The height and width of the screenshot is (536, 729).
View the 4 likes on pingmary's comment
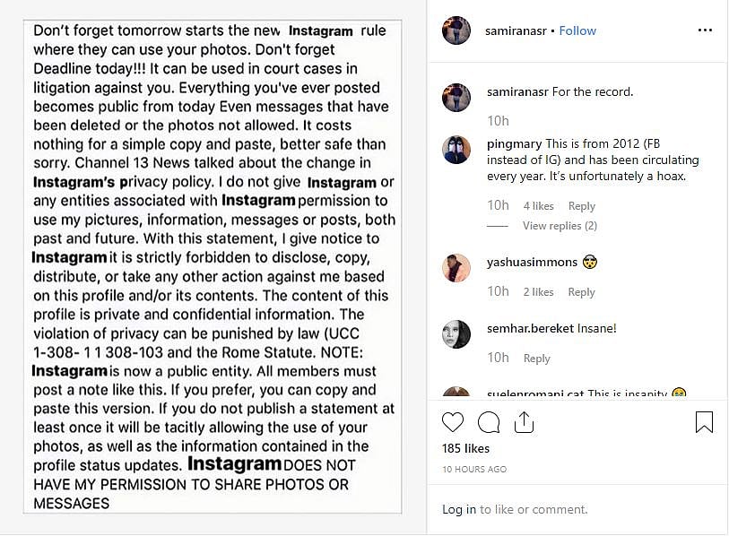(x=538, y=205)
